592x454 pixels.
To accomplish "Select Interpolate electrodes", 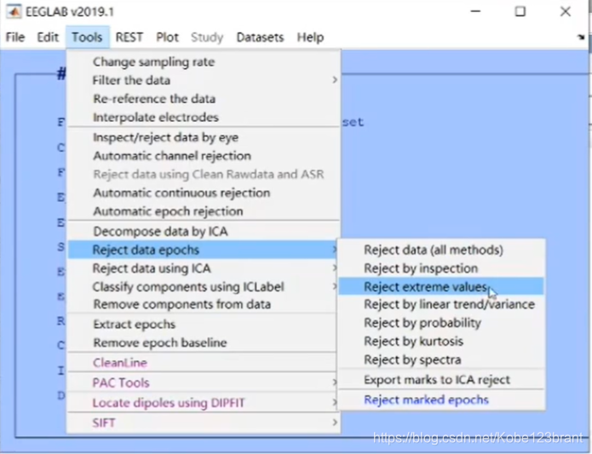I will point(204,118).
